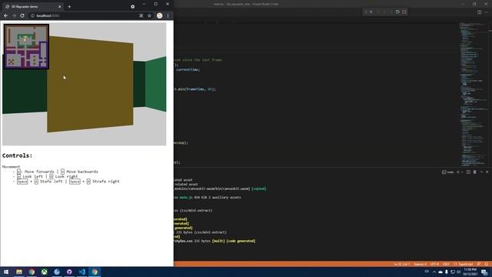This screenshot has height=277, width=492.
Task: Select the 3D Raycaster demo tab
Action: pyautogui.click(x=32, y=6)
